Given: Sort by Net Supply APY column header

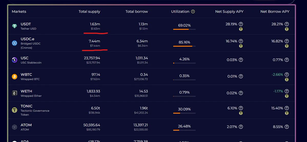Looking at the screenshot, I should click(229, 12).
